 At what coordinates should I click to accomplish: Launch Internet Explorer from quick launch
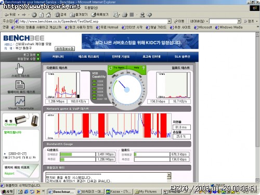pyautogui.click(x=26, y=192)
